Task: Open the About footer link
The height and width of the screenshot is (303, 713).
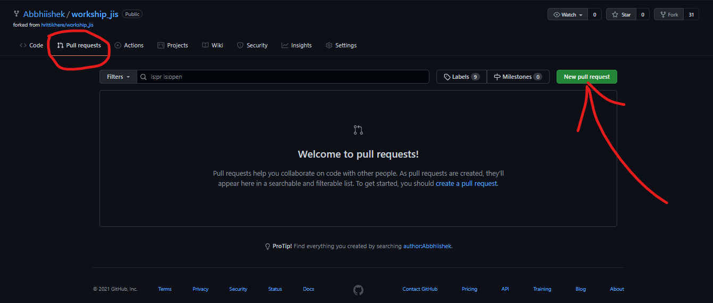Action: (x=617, y=289)
